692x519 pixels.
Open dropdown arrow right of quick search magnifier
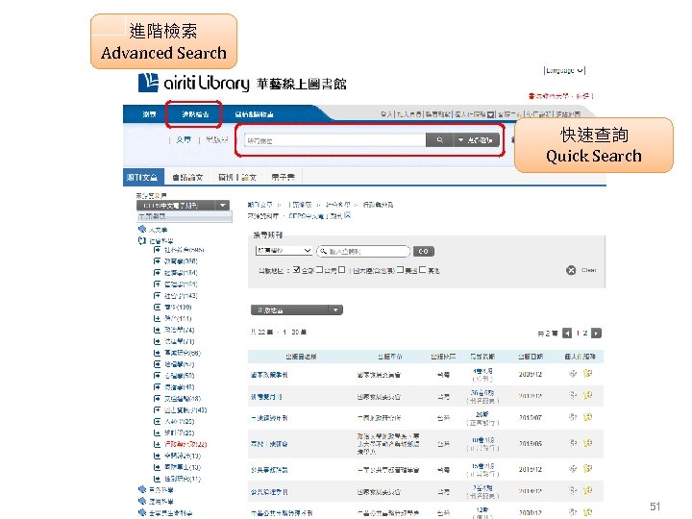pyautogui.click(x=477, y=140)
